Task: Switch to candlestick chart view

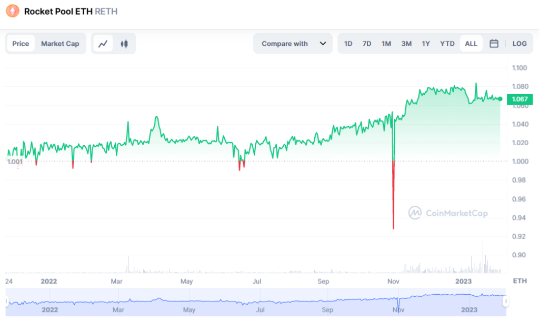Action: (x=124, y=44)
